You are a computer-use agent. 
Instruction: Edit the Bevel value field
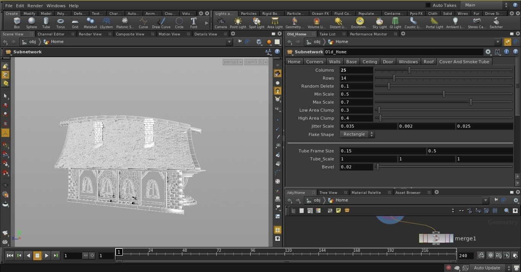(x=356, y=167)
